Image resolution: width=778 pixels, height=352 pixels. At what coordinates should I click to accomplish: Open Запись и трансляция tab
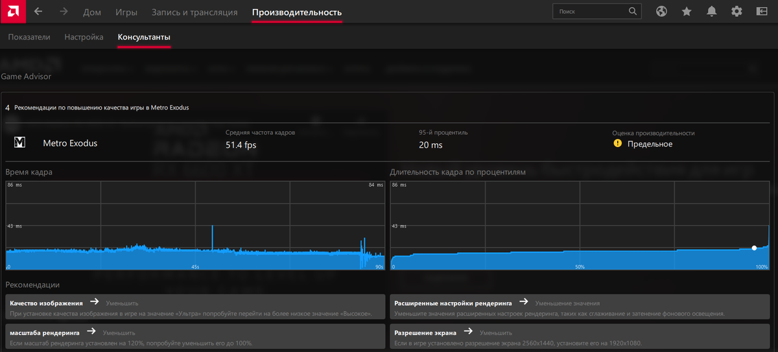194,12
